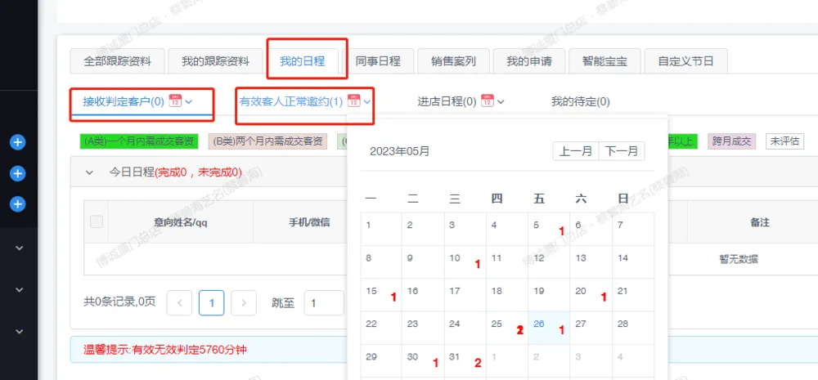
Task: Expand the topmost sidebar chevron
Action: point(20,248)
